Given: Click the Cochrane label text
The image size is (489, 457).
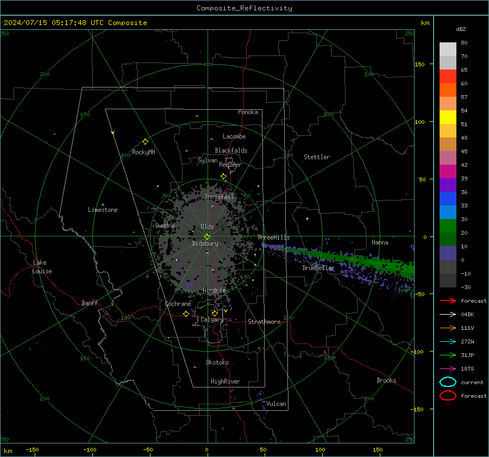Looking at the screenshot, I should pos(178,304).
